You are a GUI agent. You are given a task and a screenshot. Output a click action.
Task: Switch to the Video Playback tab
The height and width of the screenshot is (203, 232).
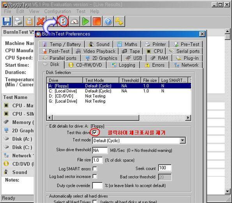click(96, 51)
